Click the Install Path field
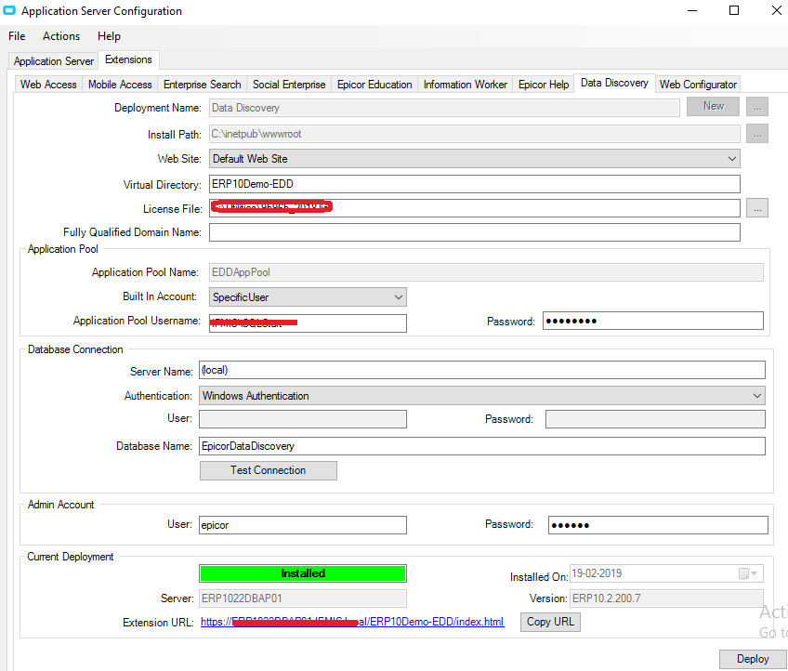The width and height of the screenshot is (788, 671). pyautogui.click(x=475, y=134)
